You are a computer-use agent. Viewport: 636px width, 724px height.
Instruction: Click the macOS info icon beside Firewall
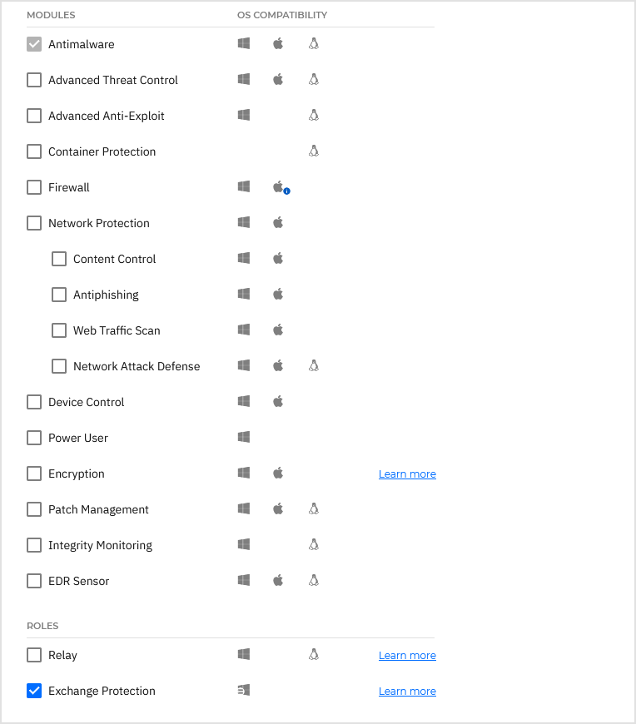pyautogui.click(x=286, y=191)
